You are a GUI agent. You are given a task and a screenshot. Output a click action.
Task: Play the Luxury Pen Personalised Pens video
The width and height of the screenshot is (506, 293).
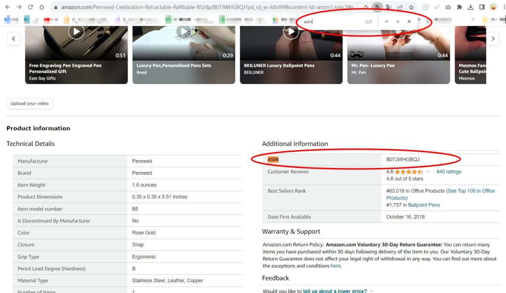tap(183, 32)
